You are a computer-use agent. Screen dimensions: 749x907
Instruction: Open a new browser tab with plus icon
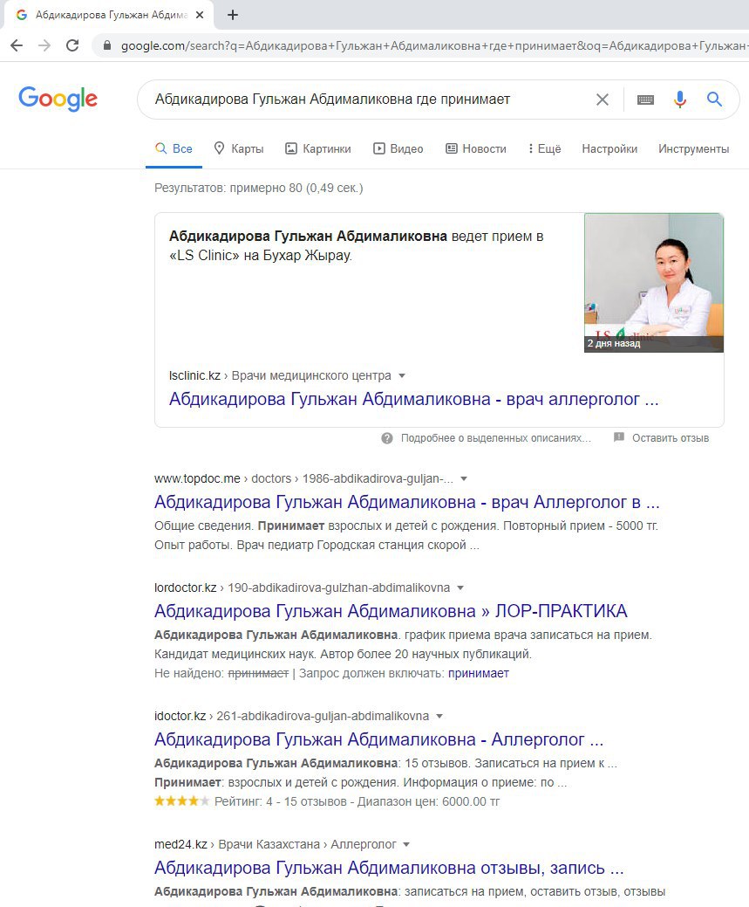click(232, 15)
